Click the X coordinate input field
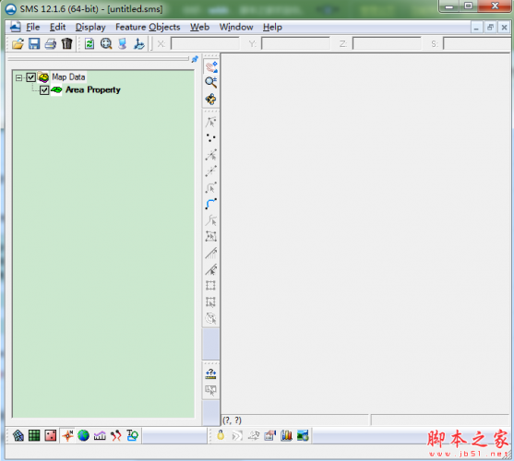This screenshot has width=514, height=461. [205, 43]
